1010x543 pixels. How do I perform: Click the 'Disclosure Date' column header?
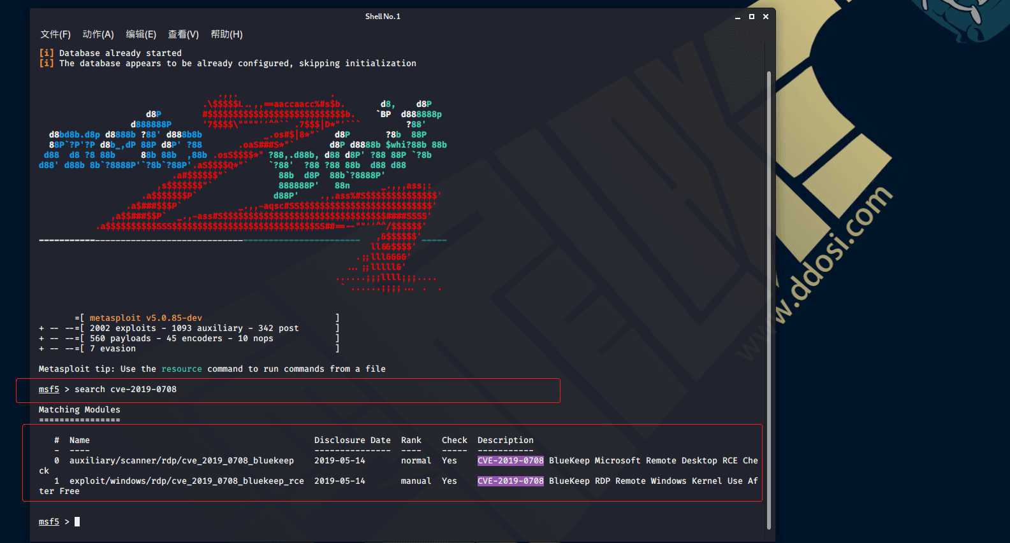pos(352,441)
